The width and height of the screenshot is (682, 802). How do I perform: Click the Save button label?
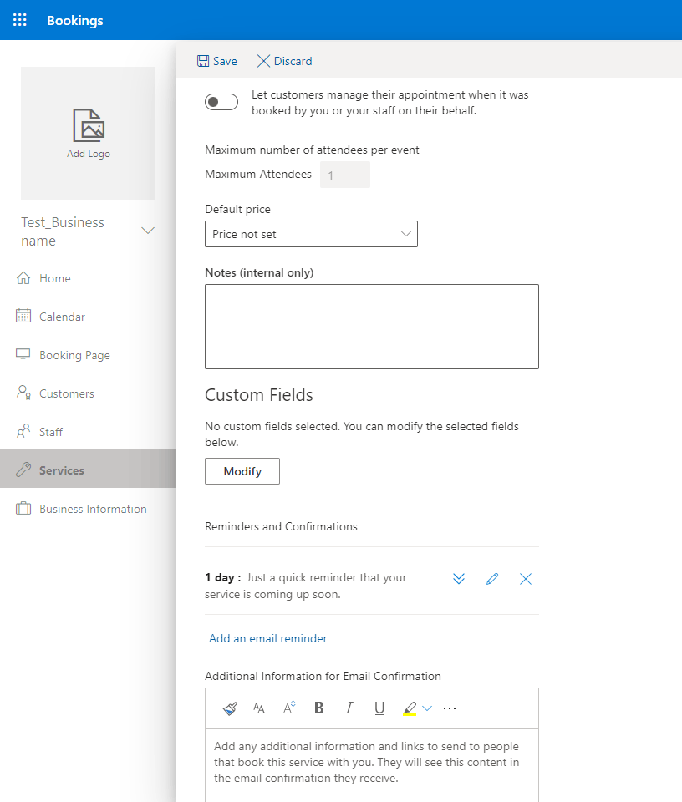click(x=225, y=61)
